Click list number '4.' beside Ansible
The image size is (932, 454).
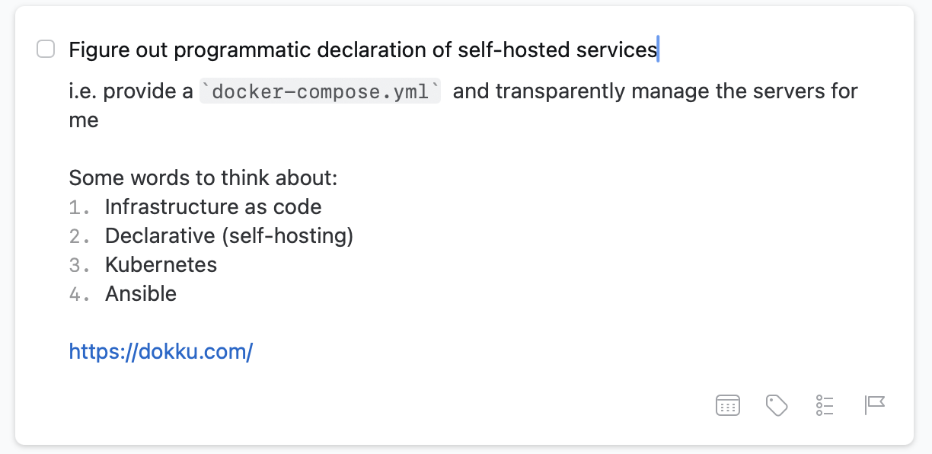pyautogui.click(x=79, y=294)
